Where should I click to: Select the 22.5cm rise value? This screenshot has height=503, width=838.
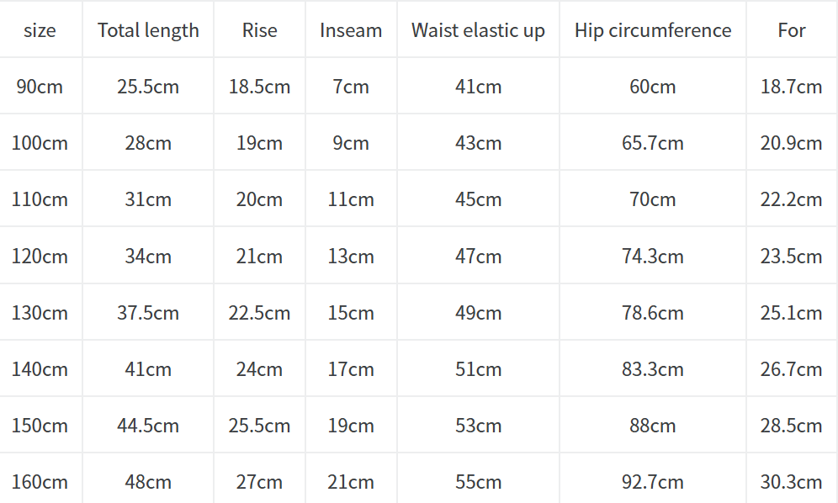click(x=259, y=313)
